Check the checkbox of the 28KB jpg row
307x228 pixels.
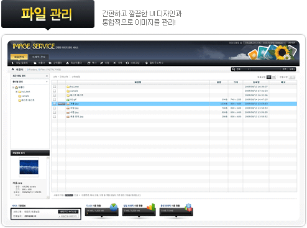[x=54, y=117]
